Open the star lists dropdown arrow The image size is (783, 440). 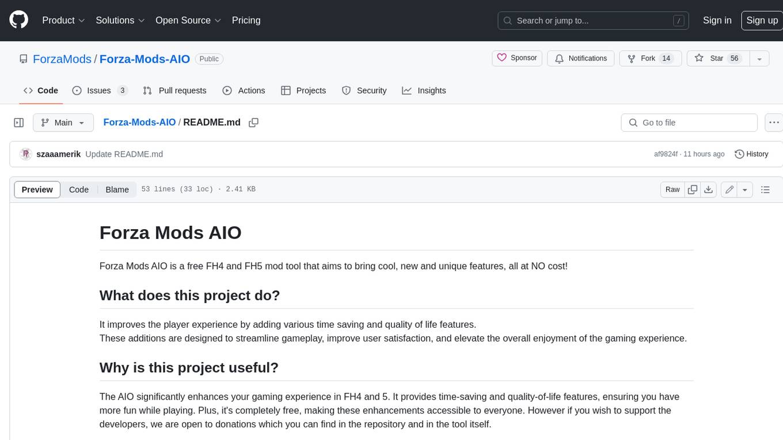tap(759, 58)
